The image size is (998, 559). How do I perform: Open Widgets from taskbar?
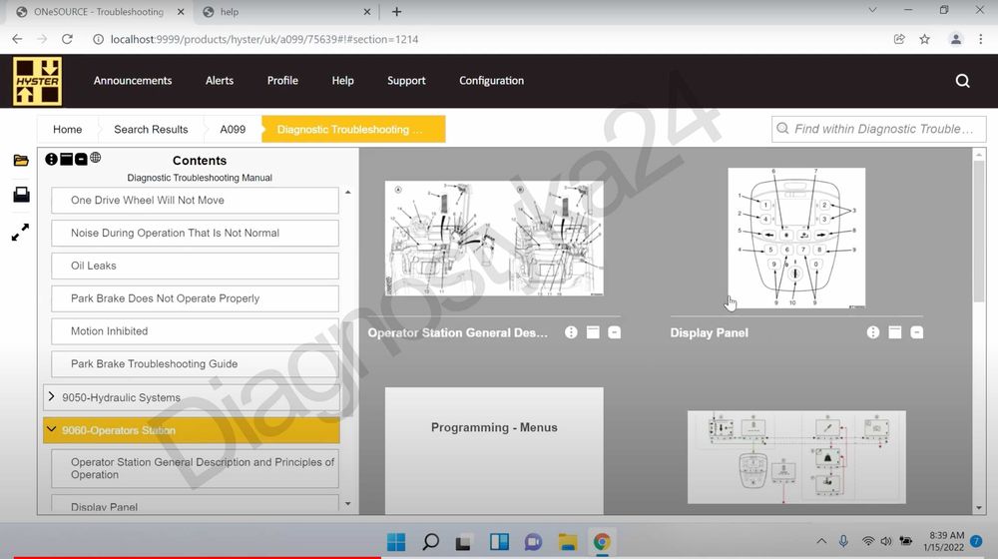point(499,542)
